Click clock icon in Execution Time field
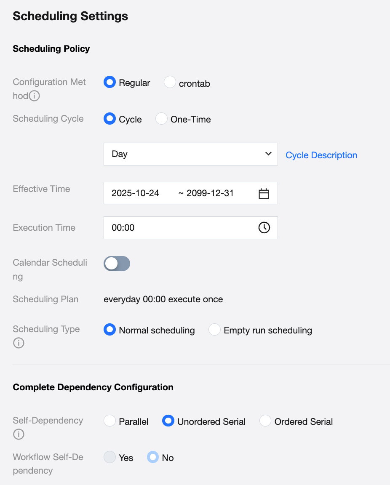The height and width of the screenshot is (485, 390). pyautogui.click(x=264, y=228)
